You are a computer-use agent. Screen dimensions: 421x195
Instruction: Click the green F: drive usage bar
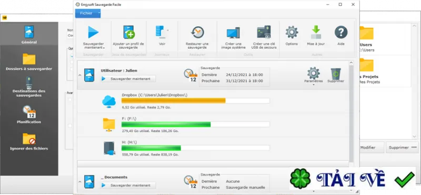pyautogui.click(x=166, y=124)
